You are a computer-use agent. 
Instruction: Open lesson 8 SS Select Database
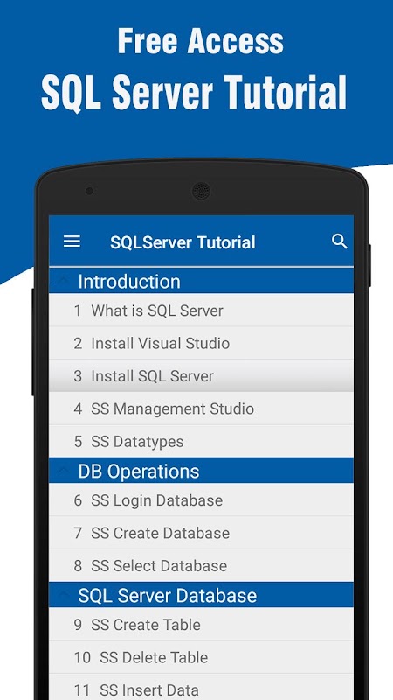pyautogui.click(x=201, y=565)
